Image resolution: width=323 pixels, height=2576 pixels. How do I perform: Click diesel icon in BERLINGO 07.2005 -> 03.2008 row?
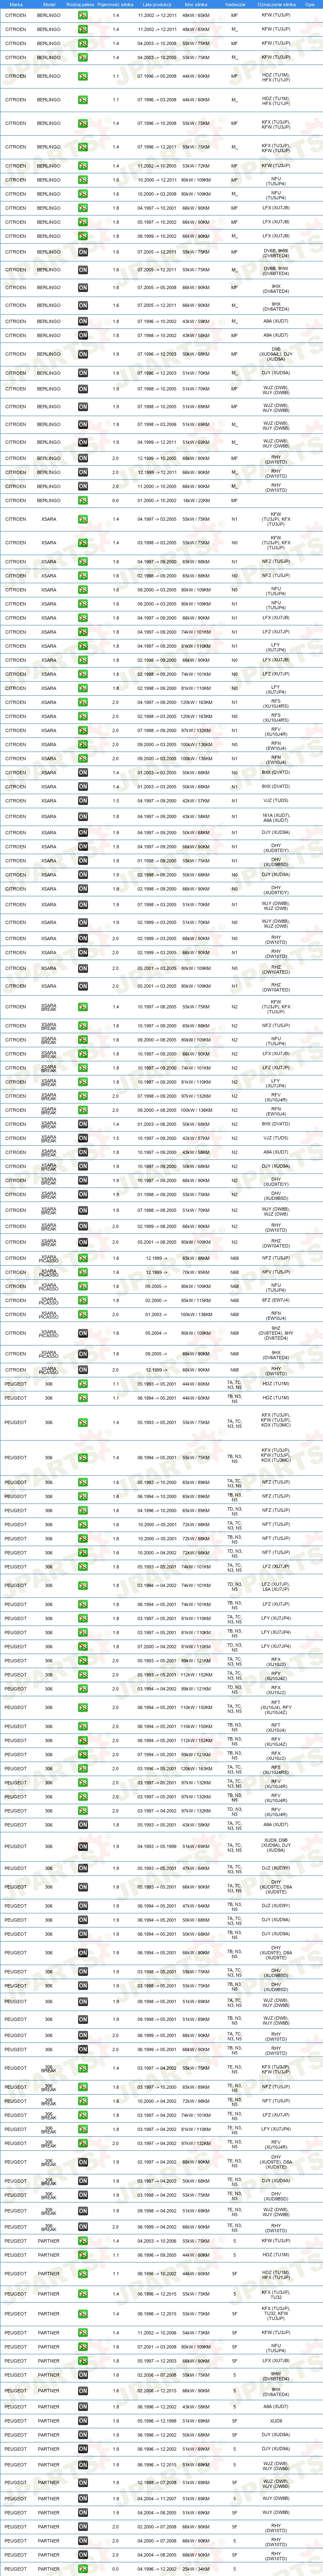(x=83, y=288)
